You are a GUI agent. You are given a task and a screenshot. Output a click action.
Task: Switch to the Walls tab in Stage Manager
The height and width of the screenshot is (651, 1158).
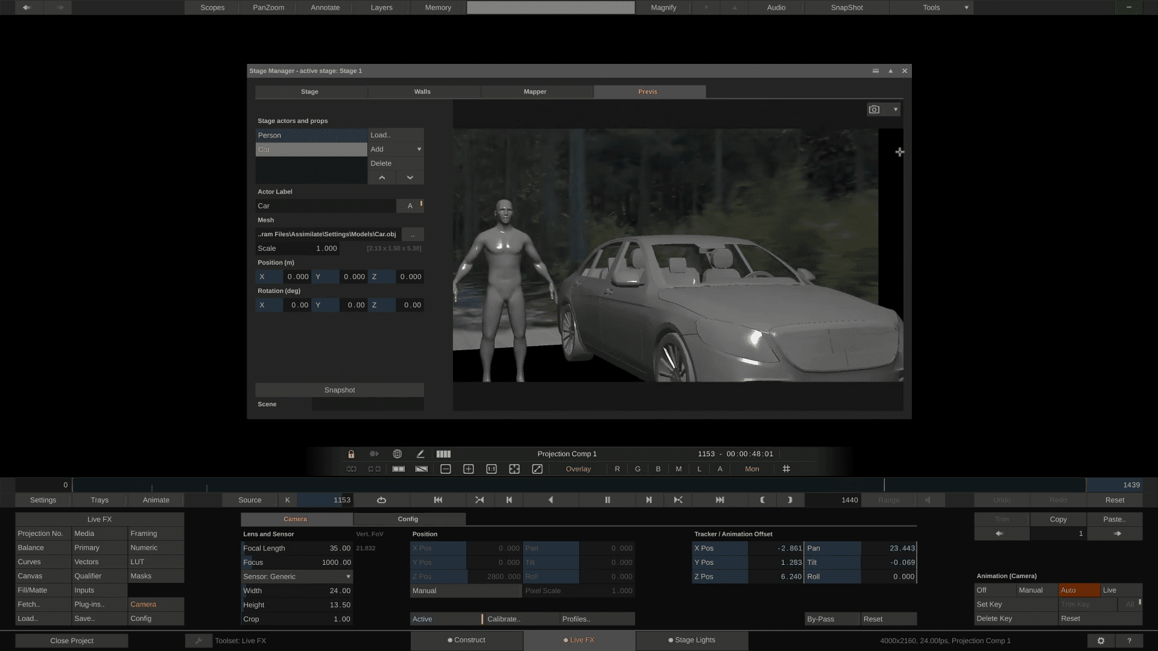(422, 92)
